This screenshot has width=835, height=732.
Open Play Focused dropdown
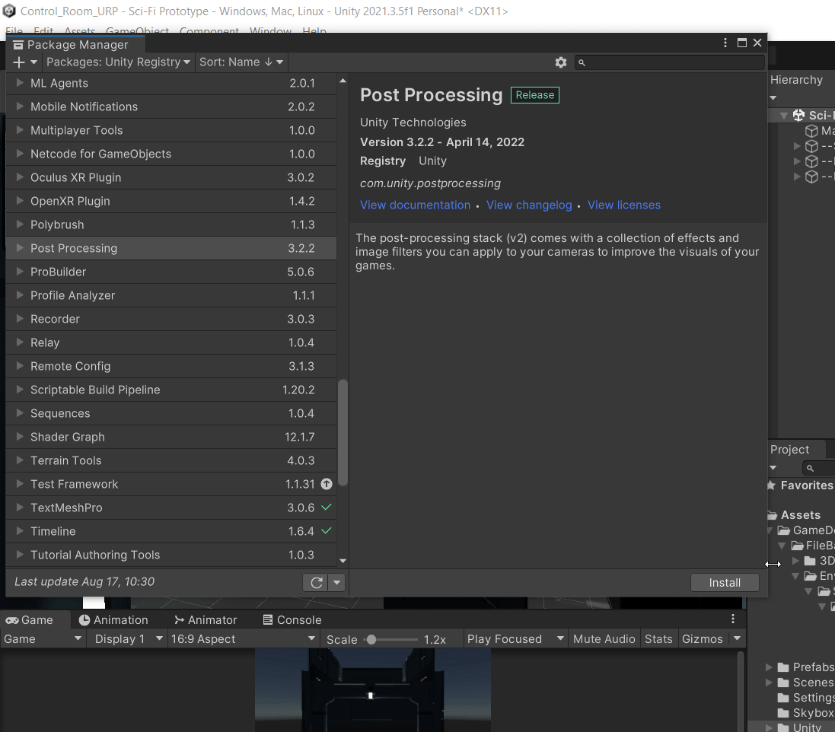click(515, 639)
